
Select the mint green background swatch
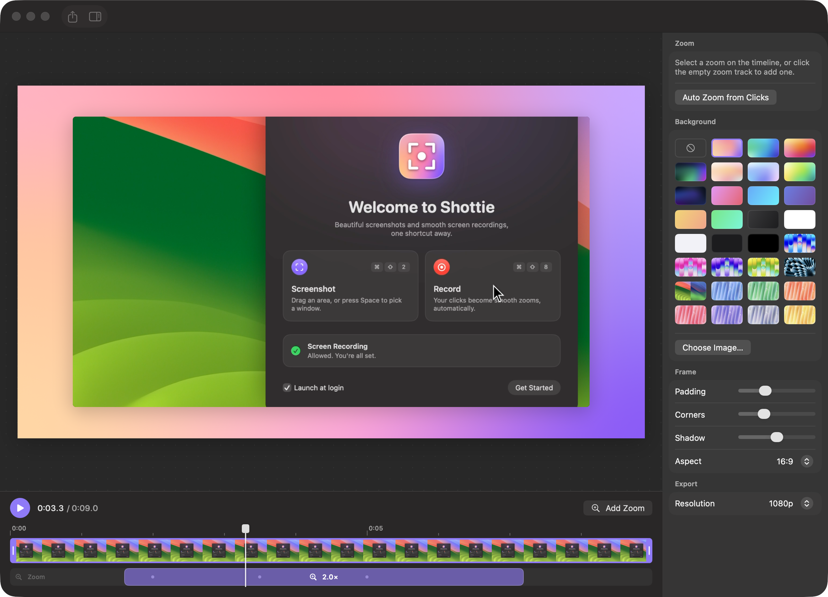(727, 219)
